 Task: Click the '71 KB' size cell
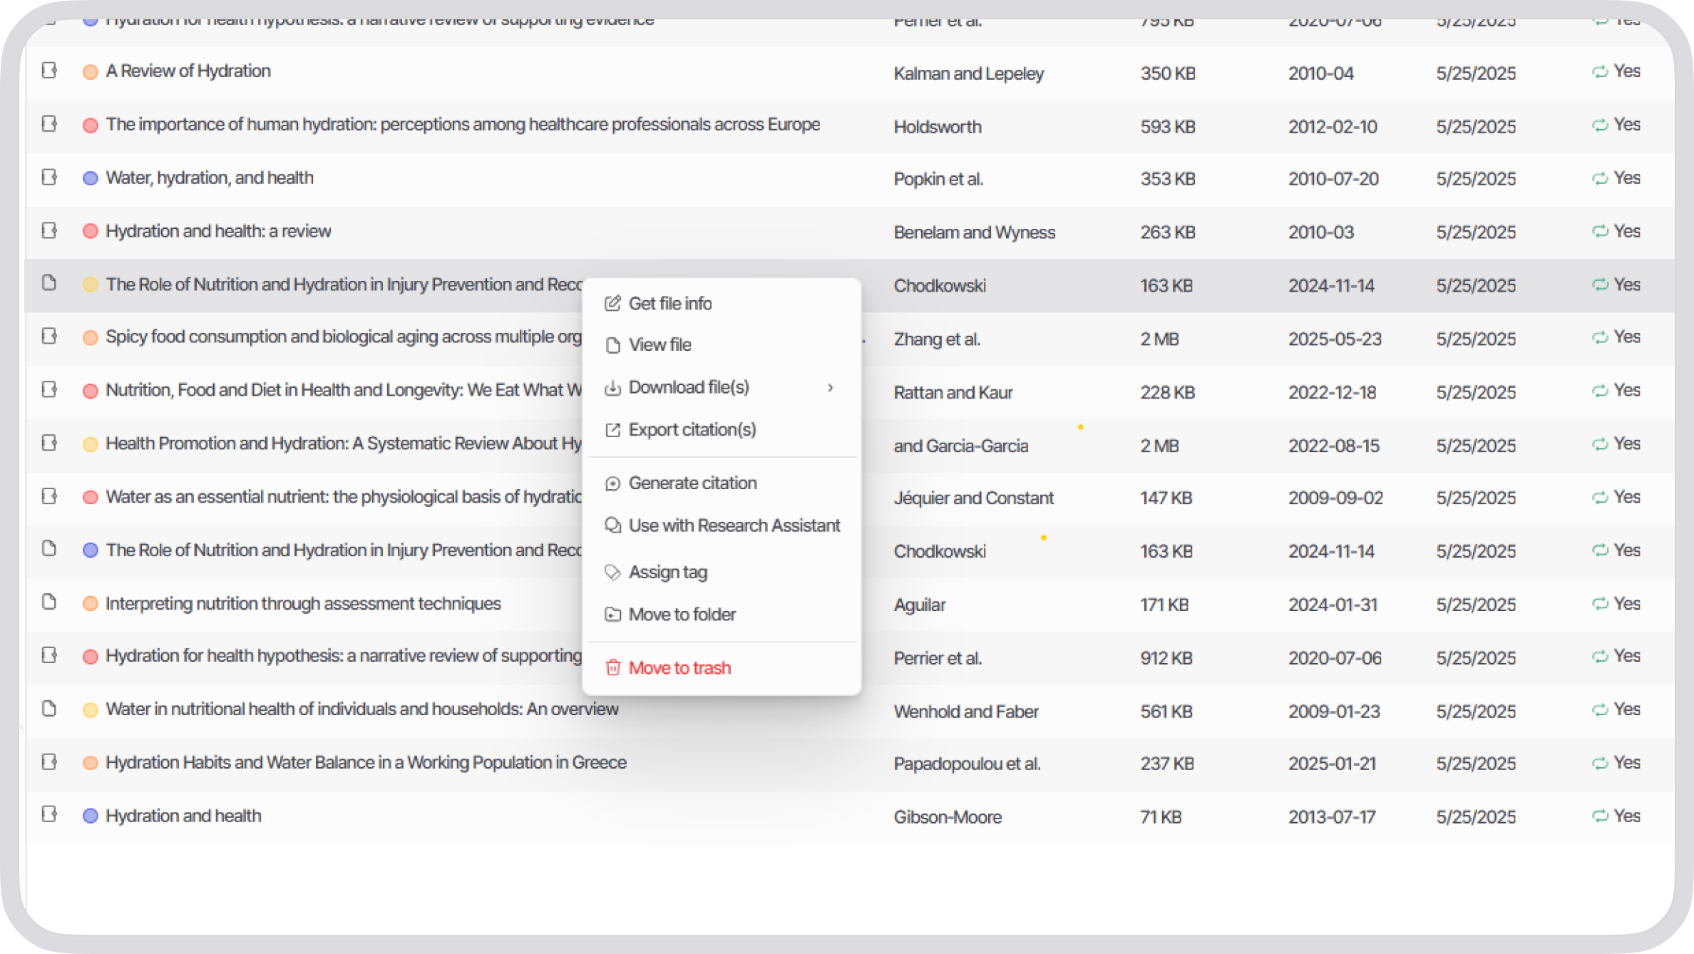[1161, 817]
